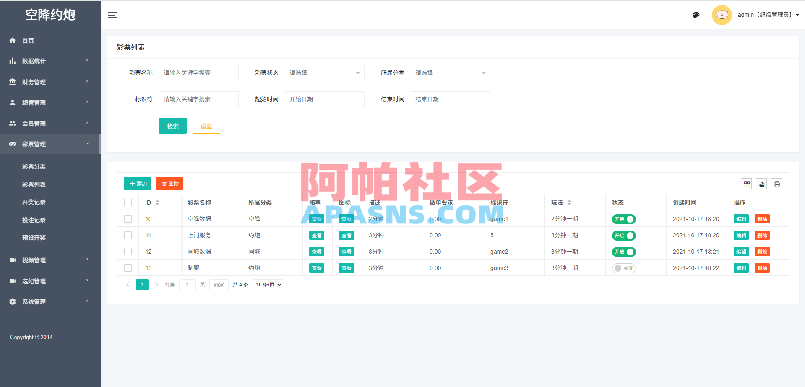Open 会员管理 from the sidebar
This screenshot has height=387, width=805.
tap(34, 123)
